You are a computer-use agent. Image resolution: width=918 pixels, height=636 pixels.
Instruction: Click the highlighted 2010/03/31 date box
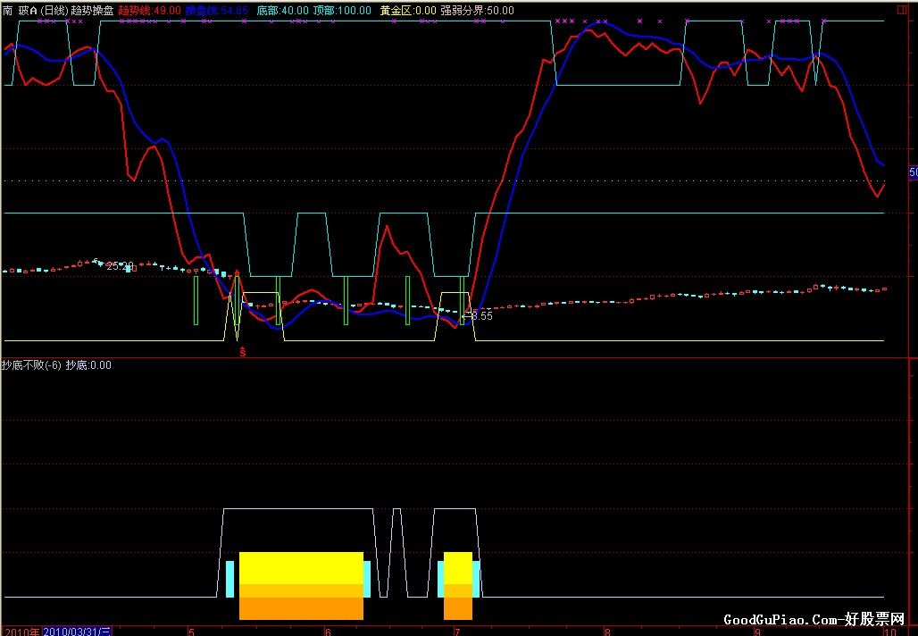point(78,631)
